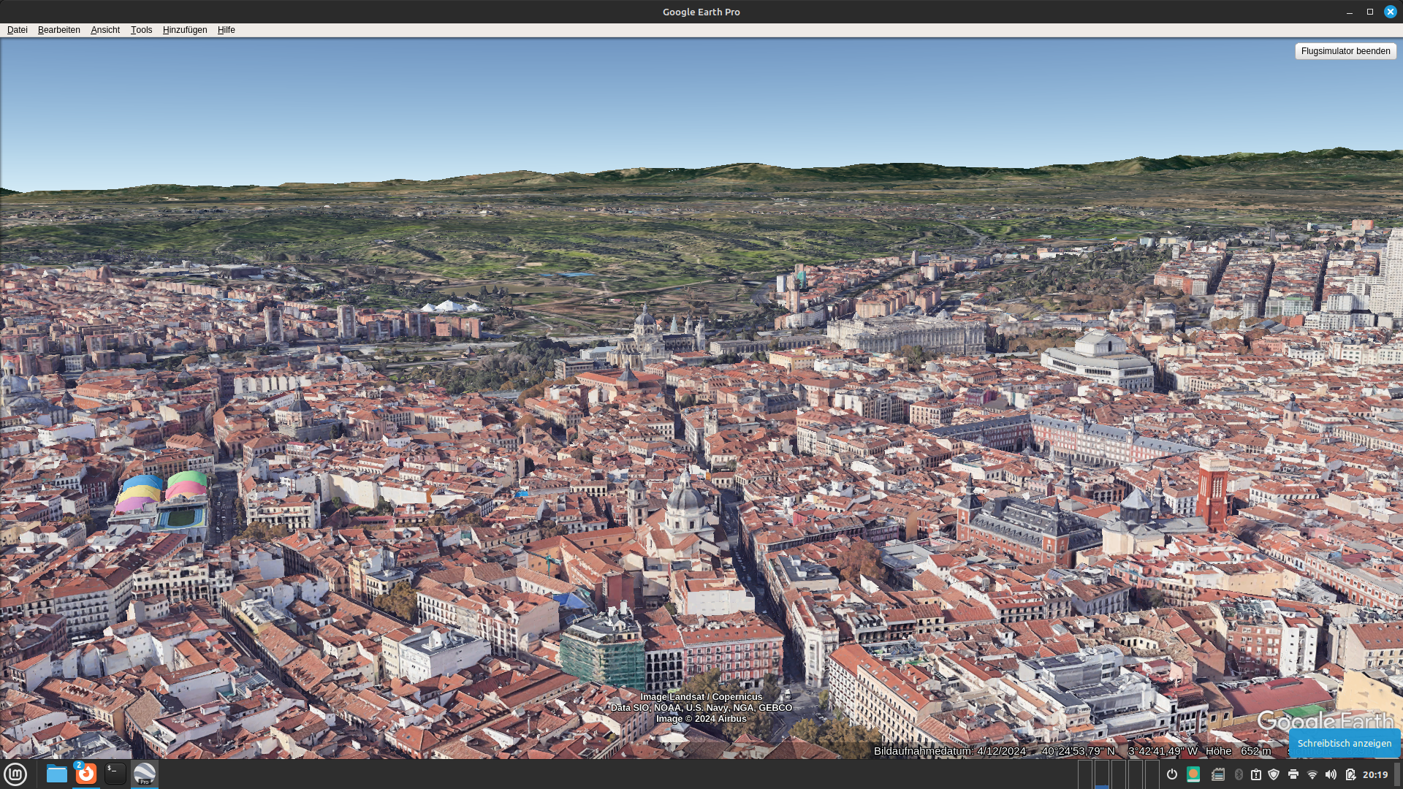Open the Ansicht menu
Image resolution: width=1403 pixels, height=789 pixels.
click(x=105, y=30)
